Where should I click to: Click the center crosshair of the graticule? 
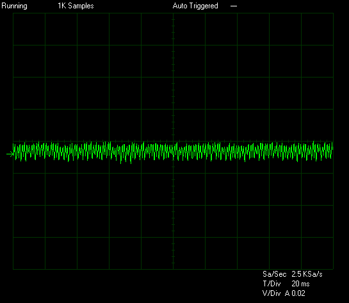tap(173, 141)
